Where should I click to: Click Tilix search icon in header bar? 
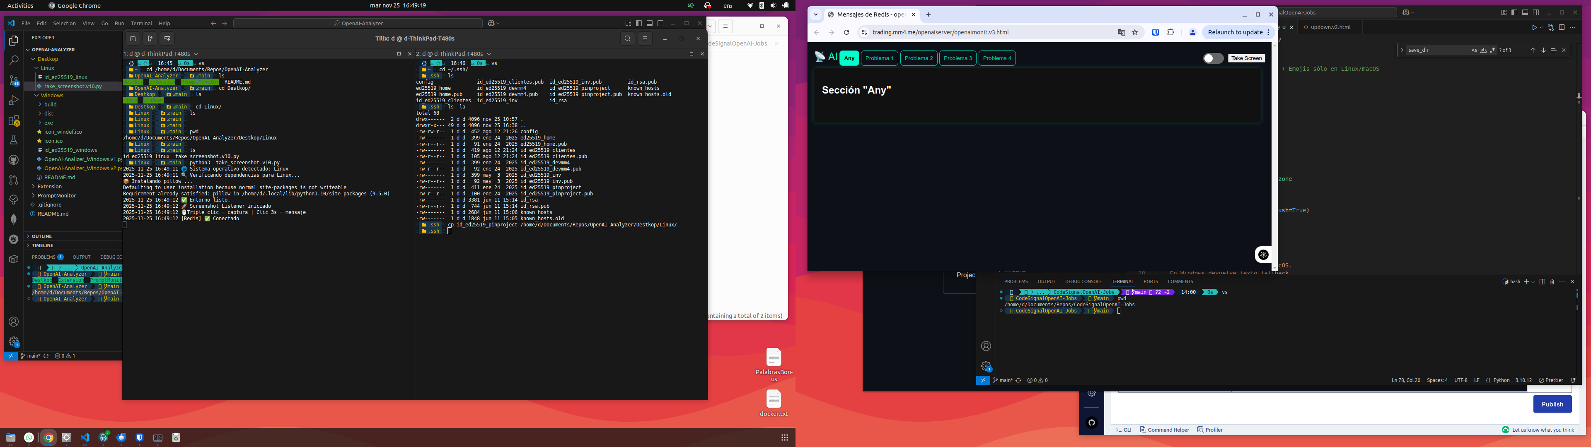click(x=628, y=39)
